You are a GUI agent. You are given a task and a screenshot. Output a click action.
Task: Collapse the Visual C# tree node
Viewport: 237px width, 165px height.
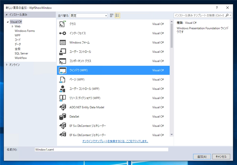tap(8, 22)
